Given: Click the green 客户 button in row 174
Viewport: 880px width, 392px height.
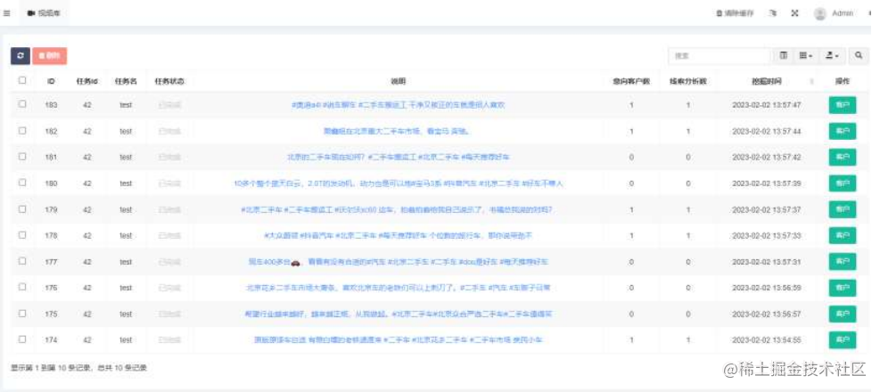Looking at the screenshot, I should click(843, 339).
